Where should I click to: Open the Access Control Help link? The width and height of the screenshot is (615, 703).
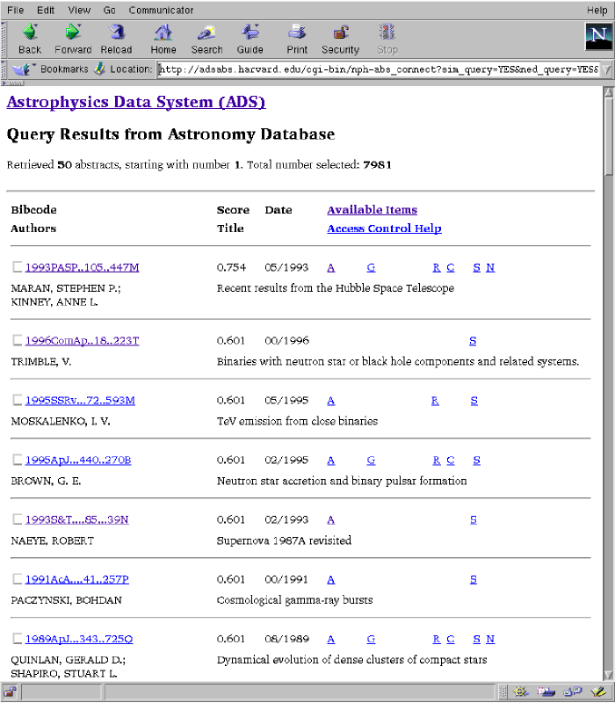[x=384, y=228]
